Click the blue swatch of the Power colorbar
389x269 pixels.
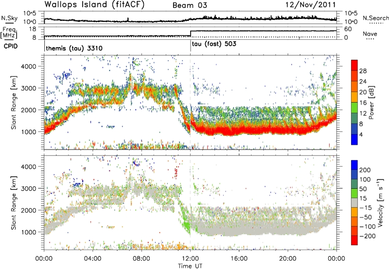tap(354, 140)
